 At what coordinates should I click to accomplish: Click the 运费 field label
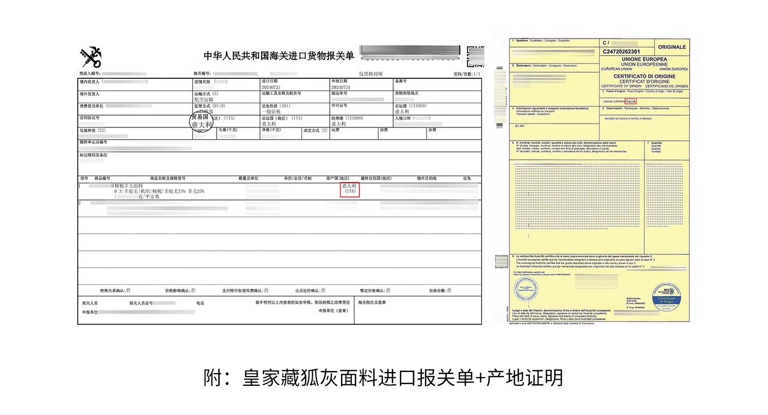pyautogui.click(x=335, y=130)
